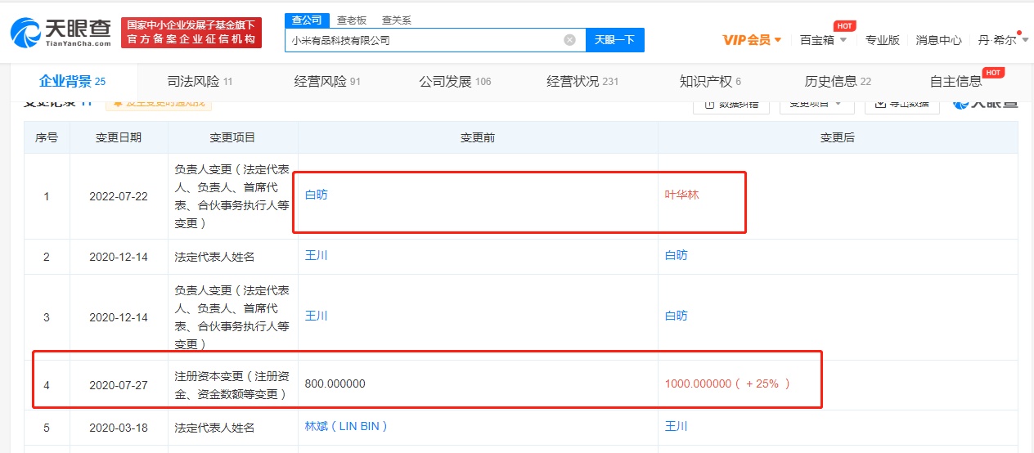Click the 变更后 column header
1034x453 pixels.
pyautogui.click(x=838, y=138)
